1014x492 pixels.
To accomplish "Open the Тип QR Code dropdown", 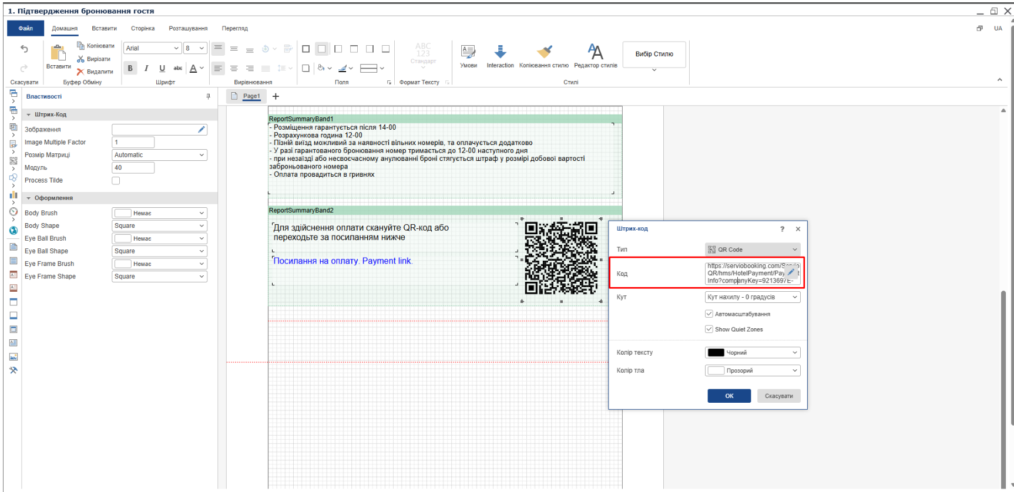I will click(x=752, y=250).
